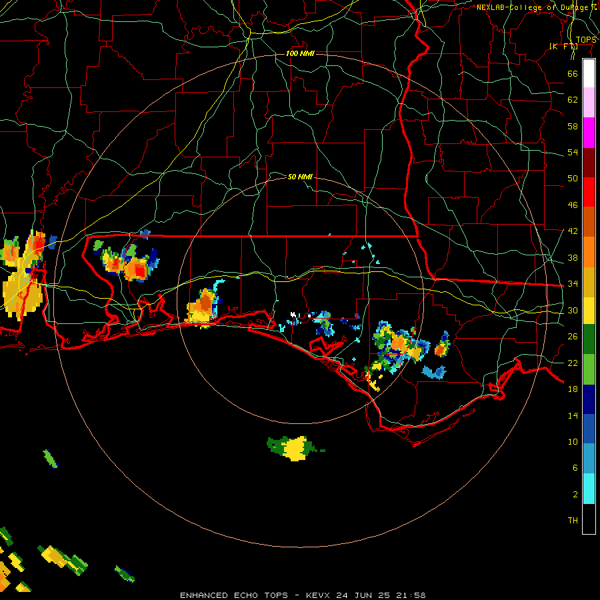Click the "62" value on the scale
The image size is (600, 600).
coord(573,100)
